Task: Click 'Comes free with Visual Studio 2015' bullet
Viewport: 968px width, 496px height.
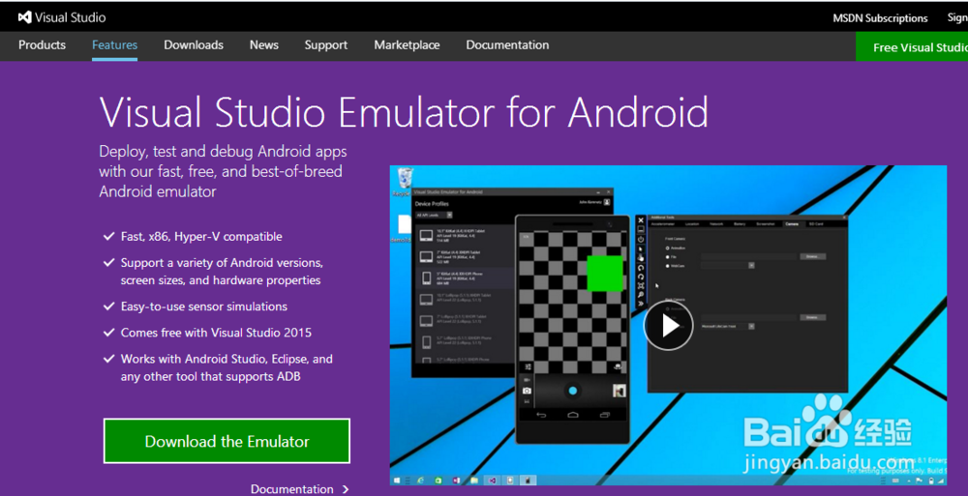Action: pos(216,333)
